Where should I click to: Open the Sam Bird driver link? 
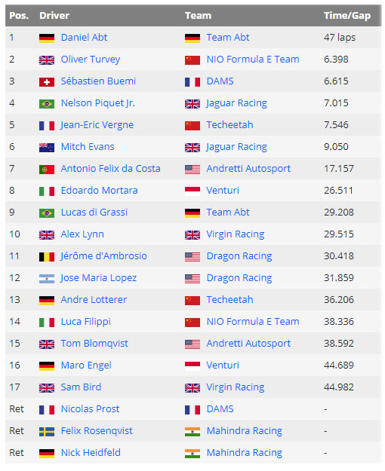pyautogui.click(x=81, y=387)
